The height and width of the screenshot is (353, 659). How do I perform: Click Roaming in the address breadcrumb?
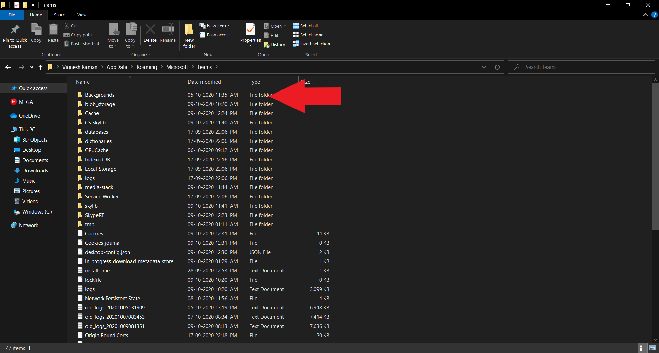[147, 67]
